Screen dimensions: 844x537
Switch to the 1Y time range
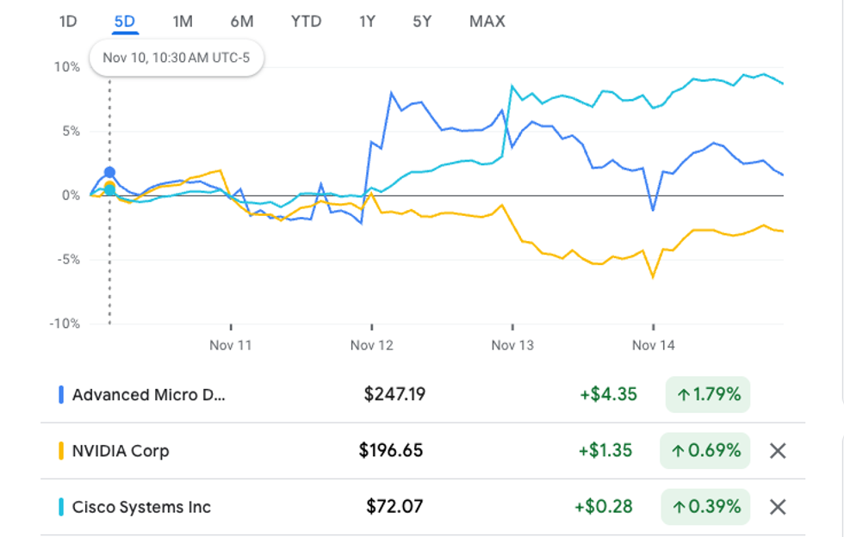tap(368, 22)
